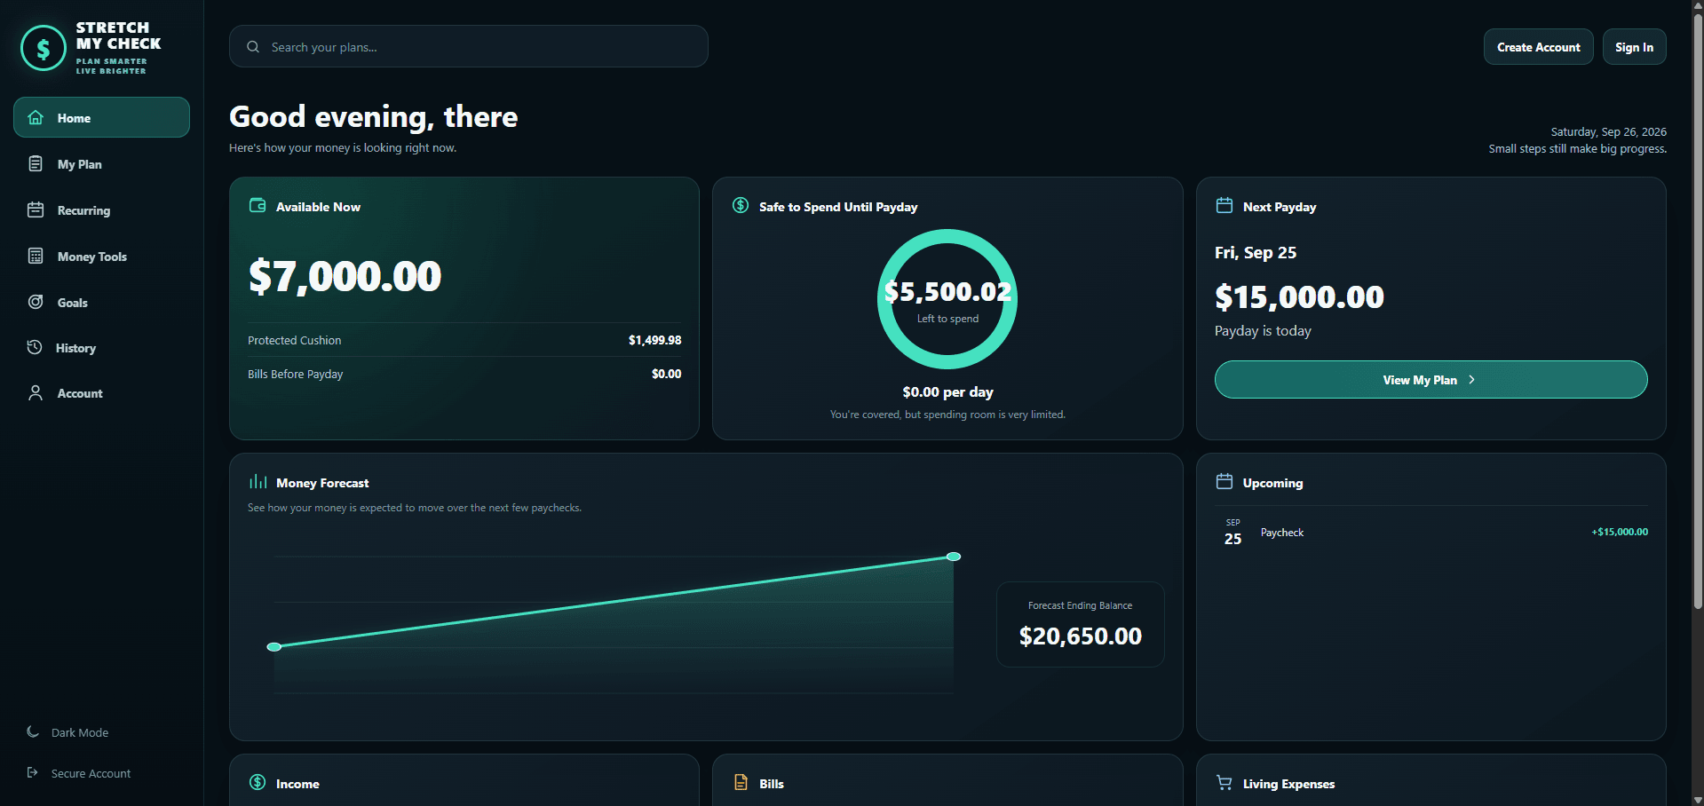Image resolution: width=1704 pixels, height=806 pixels.
Task: Open the My Plan sidebar page
Action: point(101,163)
